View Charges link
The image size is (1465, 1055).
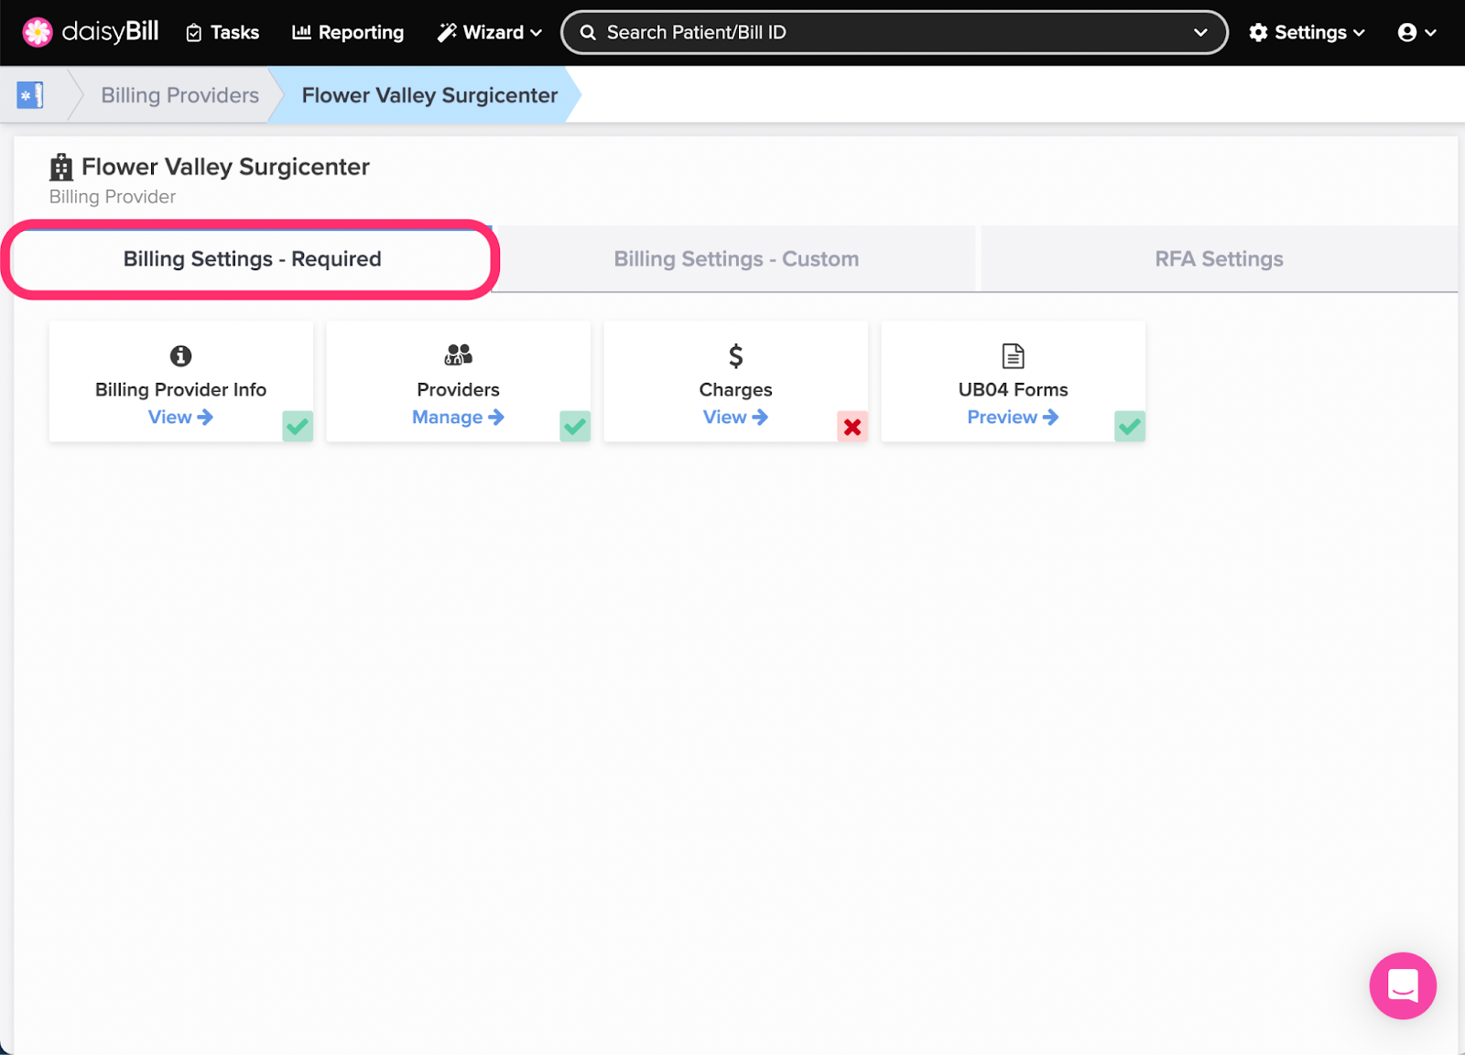click(735, 417)
